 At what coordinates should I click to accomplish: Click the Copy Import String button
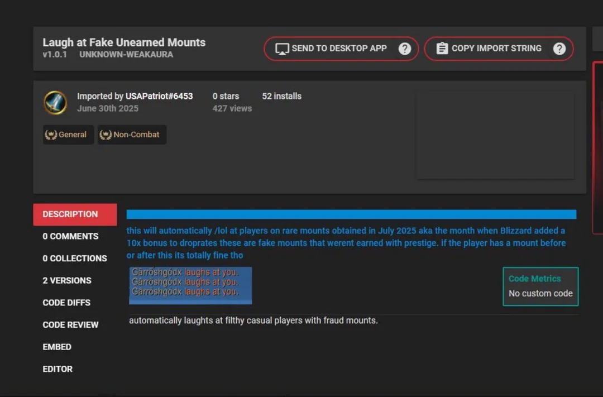[499, 49]
